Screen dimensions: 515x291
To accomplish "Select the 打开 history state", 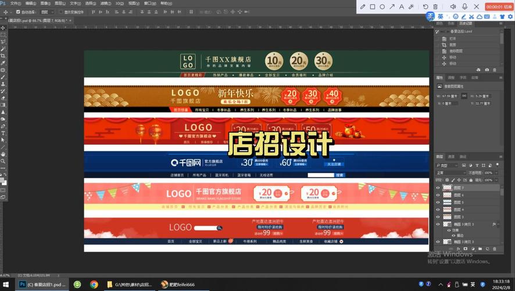I will click(453, 38).
